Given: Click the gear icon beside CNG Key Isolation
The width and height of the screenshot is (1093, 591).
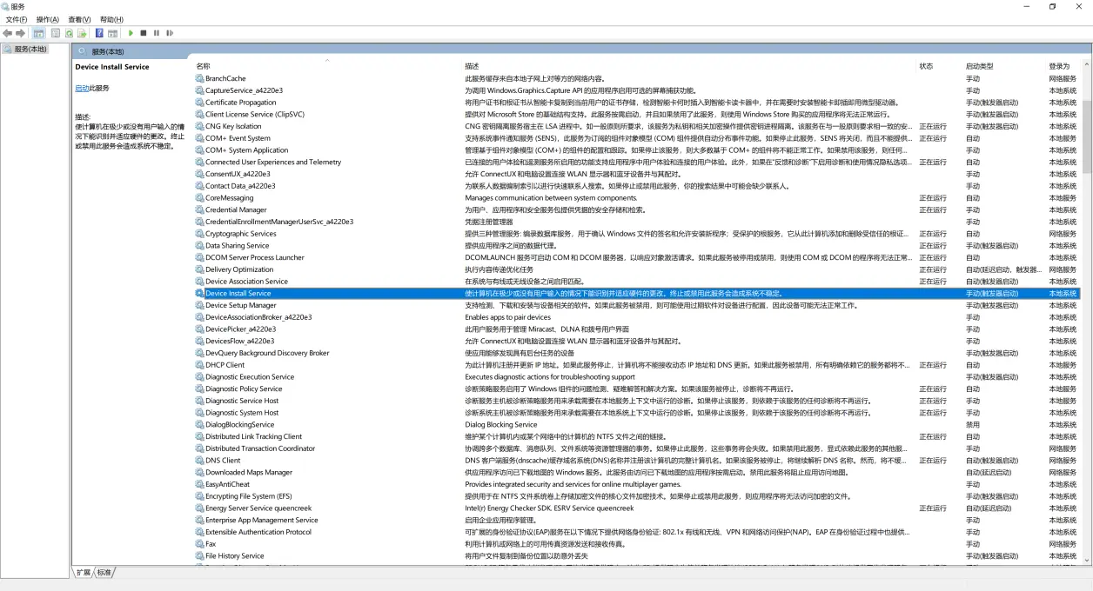Looking at the screenshot, I should coord(199,126).
